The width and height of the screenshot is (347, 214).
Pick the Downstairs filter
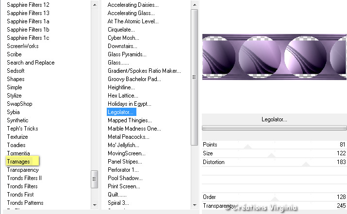click(122, 46)
